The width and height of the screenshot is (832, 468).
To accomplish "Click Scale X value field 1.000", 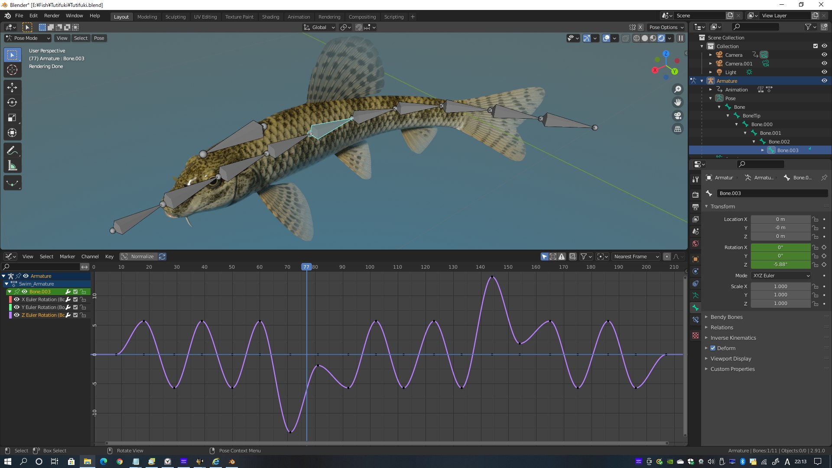I will [780, 286].
